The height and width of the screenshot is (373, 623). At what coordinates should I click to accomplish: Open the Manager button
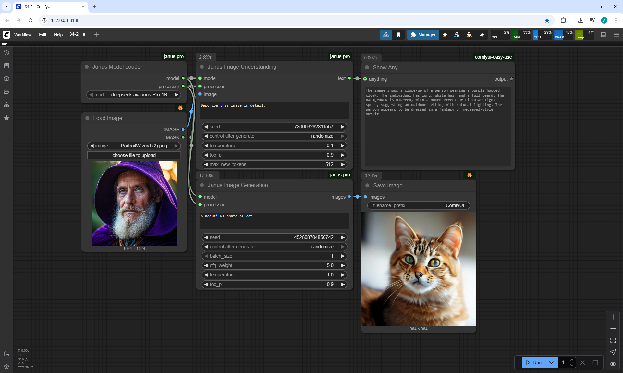click(423, 35)
